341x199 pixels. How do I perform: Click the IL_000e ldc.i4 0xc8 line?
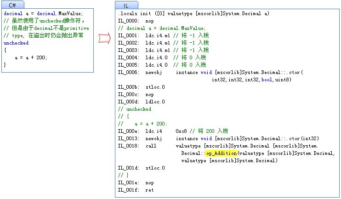tap(173, 131)
